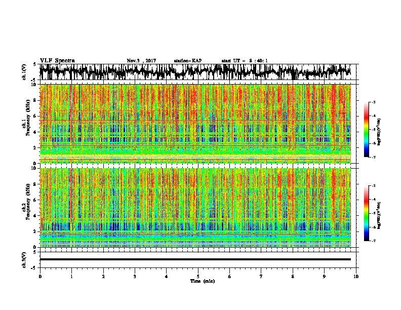Screen dimensions: 401x310
Task: Click the "VLF Spectra" plot title
Action: click(57, 61)
